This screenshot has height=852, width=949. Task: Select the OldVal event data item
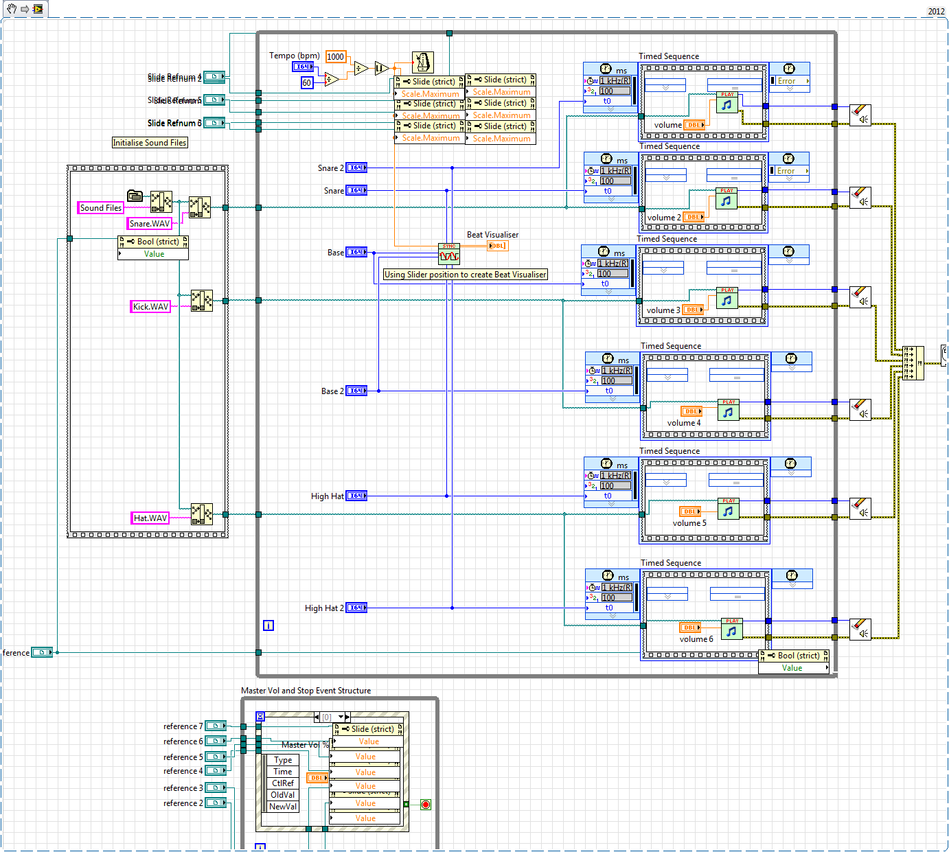tap(283, 795)
